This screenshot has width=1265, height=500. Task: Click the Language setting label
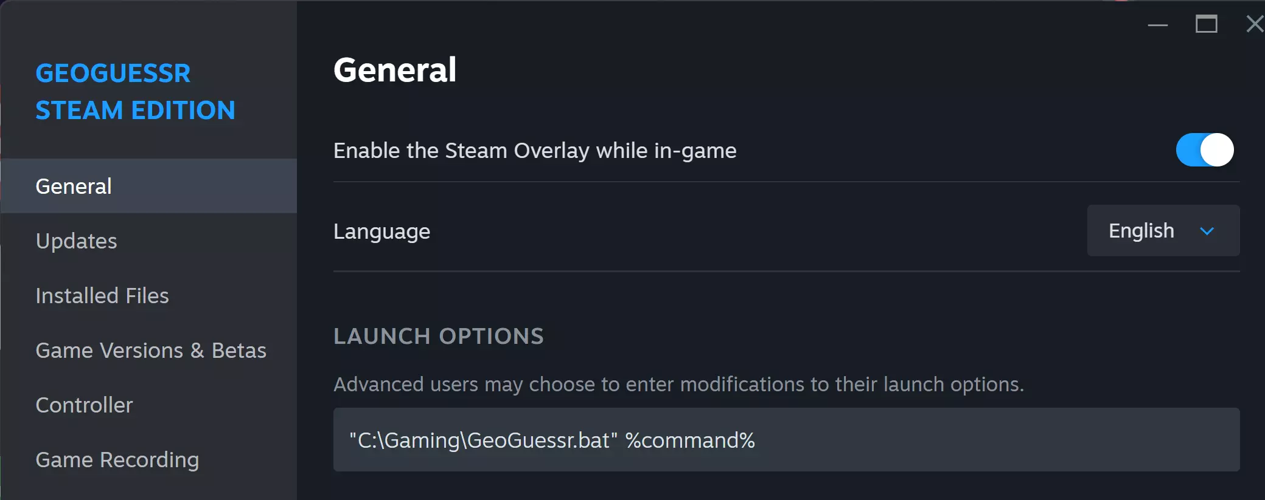[x=382, y=231]
